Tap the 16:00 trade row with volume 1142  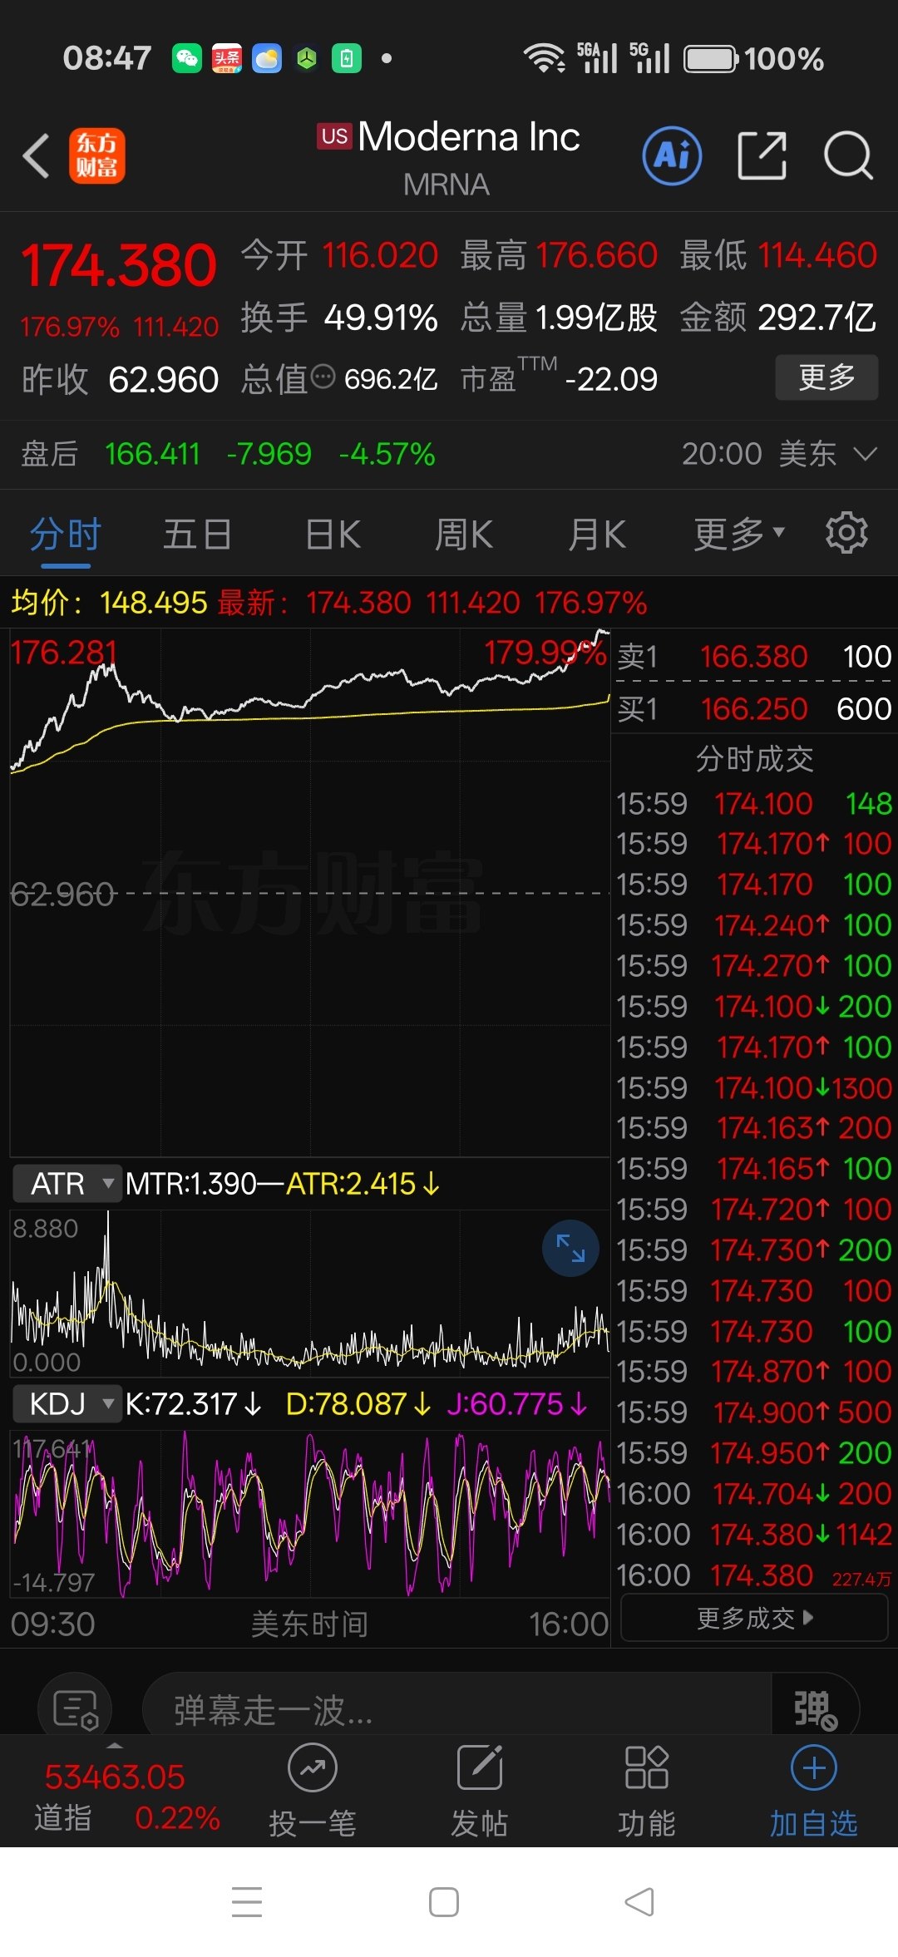click(x=754, y=1535)
